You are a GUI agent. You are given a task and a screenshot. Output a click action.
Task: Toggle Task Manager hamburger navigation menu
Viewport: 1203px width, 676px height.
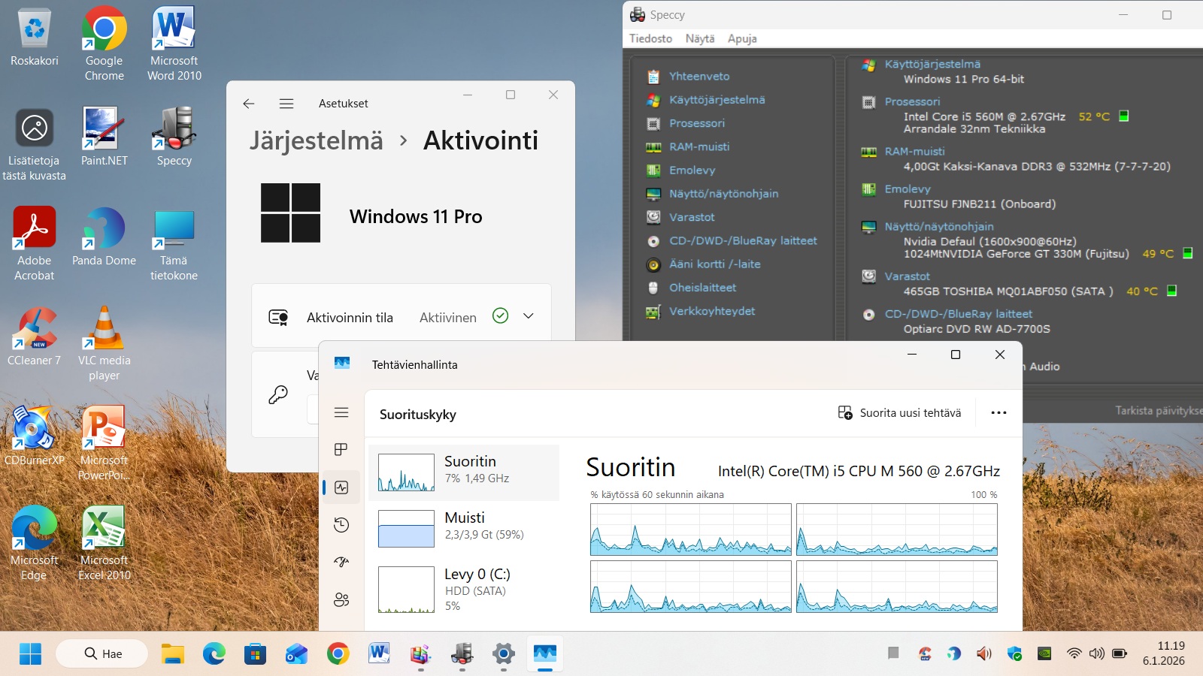pos(341,412)
